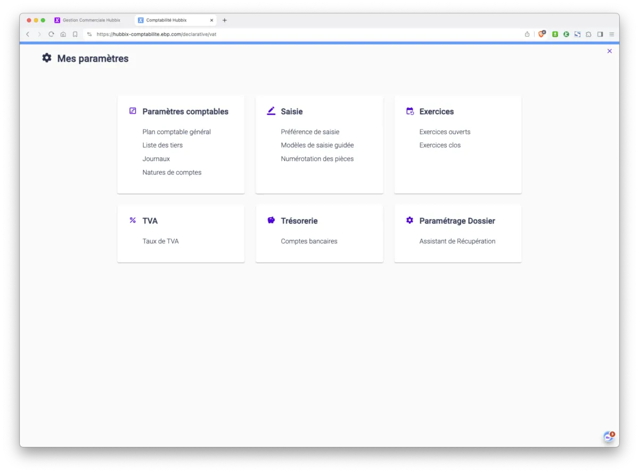
Task: Click the pencil icon beside Saisie
Action: (x=271, y=111)
